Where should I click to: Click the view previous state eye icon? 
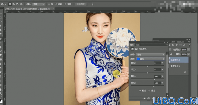click(x=149, y=98)
